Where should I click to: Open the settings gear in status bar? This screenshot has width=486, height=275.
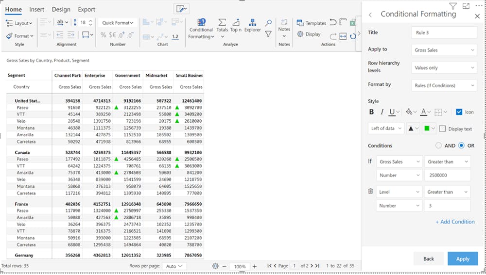click(x=215, y=266)
